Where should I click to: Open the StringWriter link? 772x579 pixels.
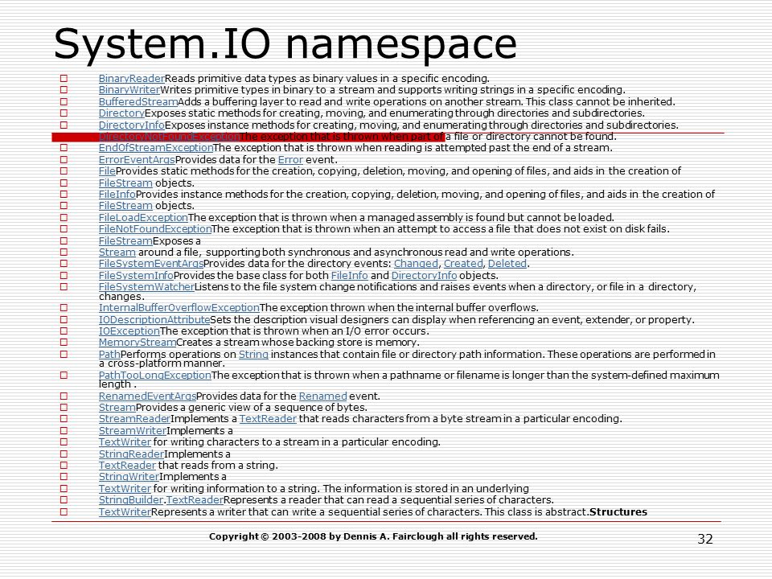[129, 477]
